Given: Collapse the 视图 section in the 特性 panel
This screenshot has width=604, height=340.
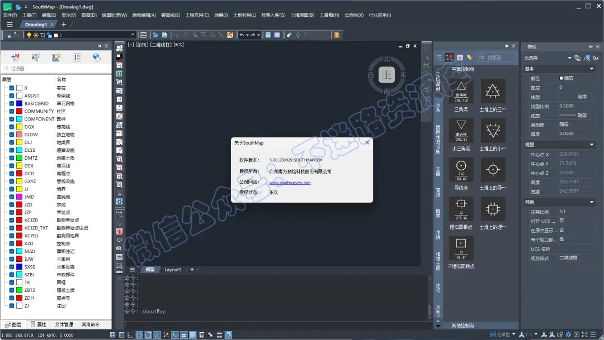Looking at the screenshot, I should (592, 145).
